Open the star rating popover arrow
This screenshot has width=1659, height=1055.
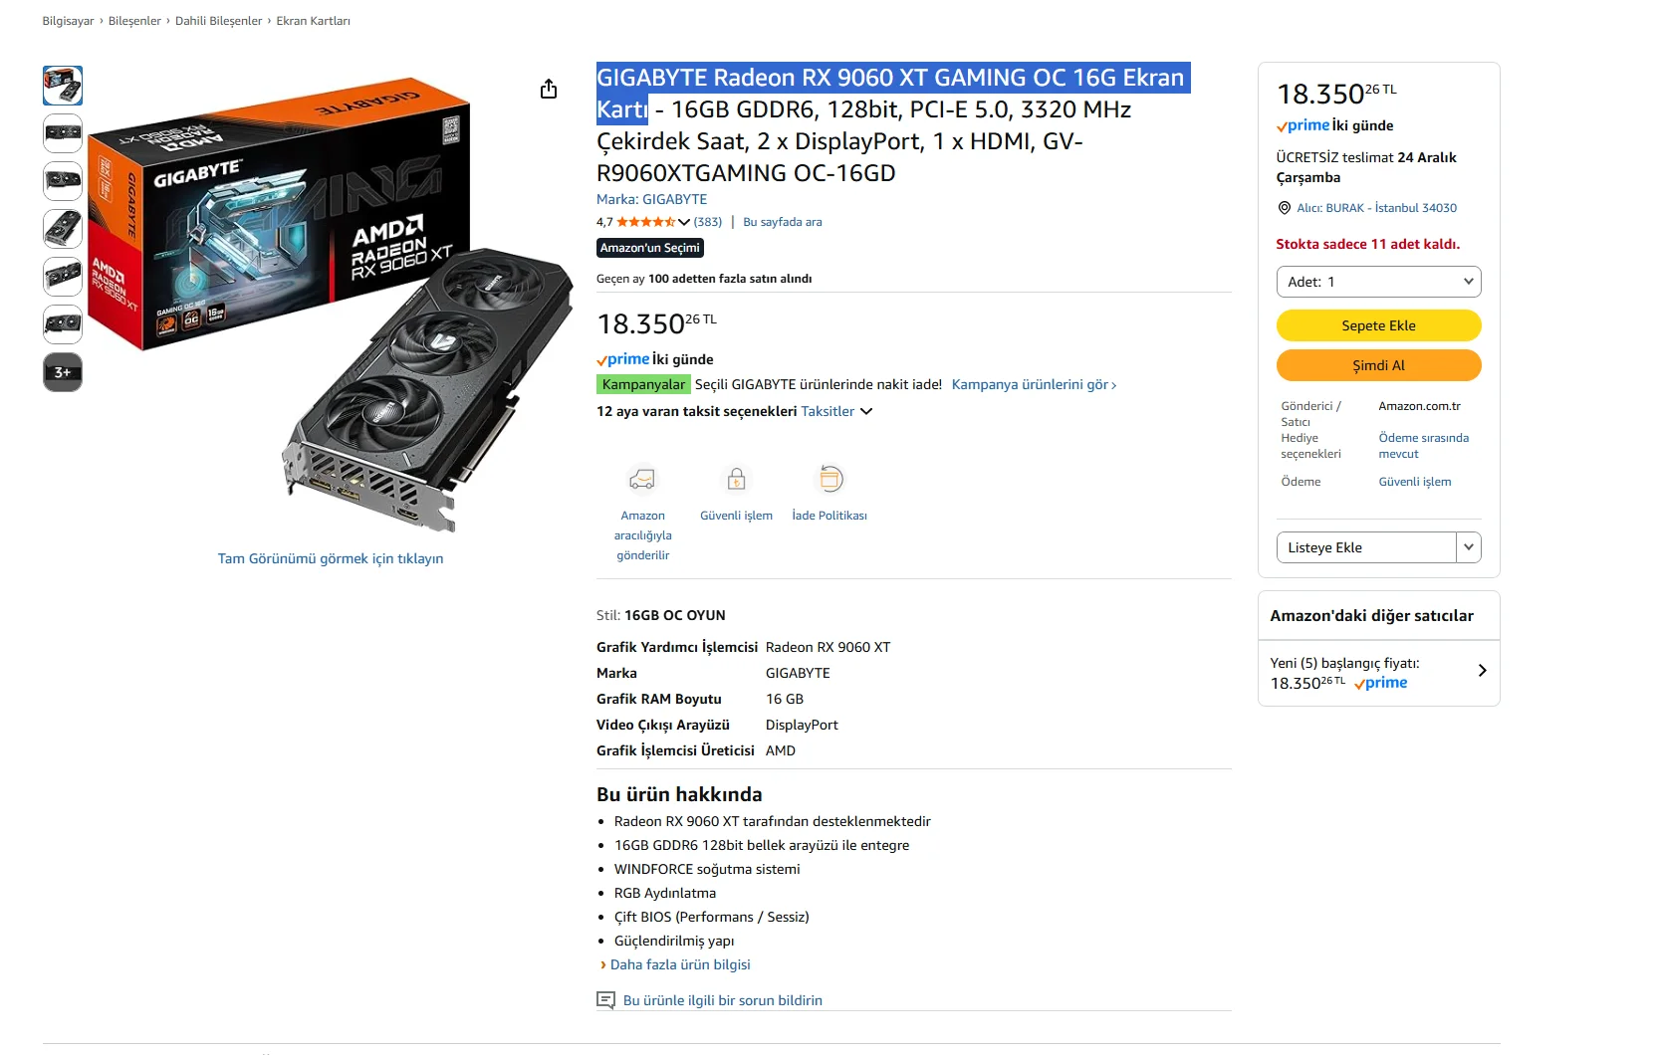coord(684,222)
